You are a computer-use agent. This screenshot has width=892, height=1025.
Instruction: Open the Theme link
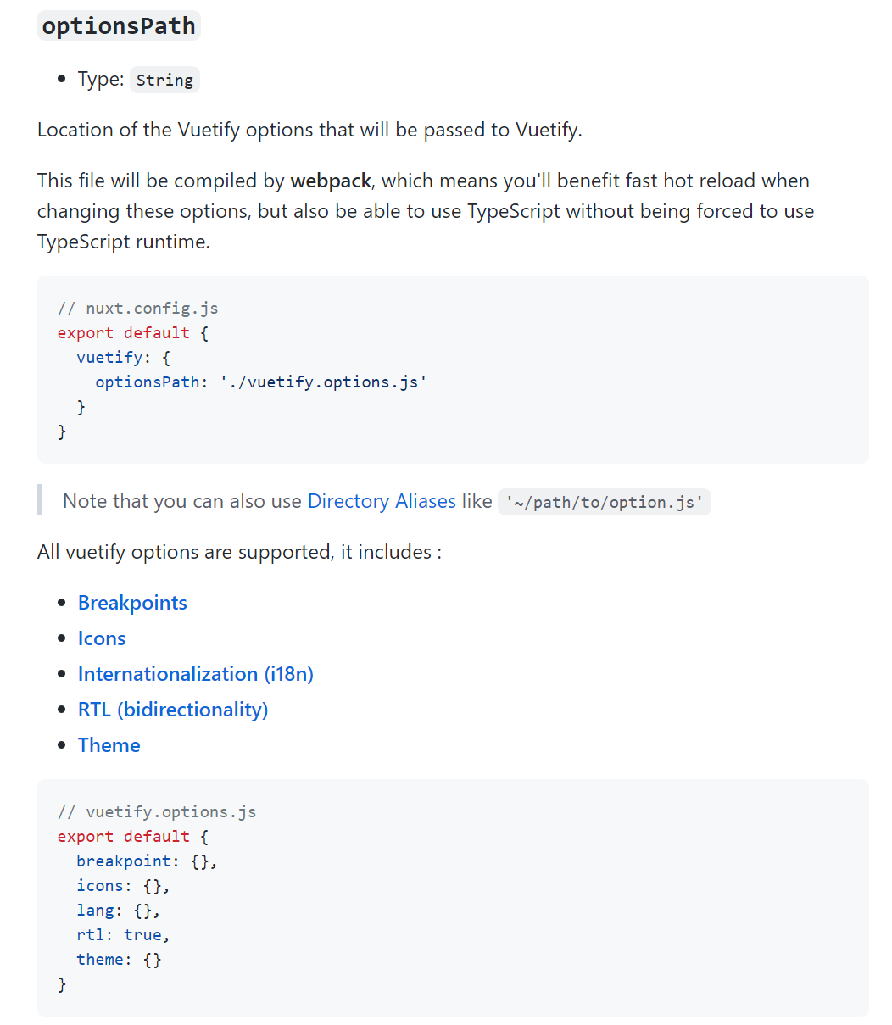coord(109,745)
